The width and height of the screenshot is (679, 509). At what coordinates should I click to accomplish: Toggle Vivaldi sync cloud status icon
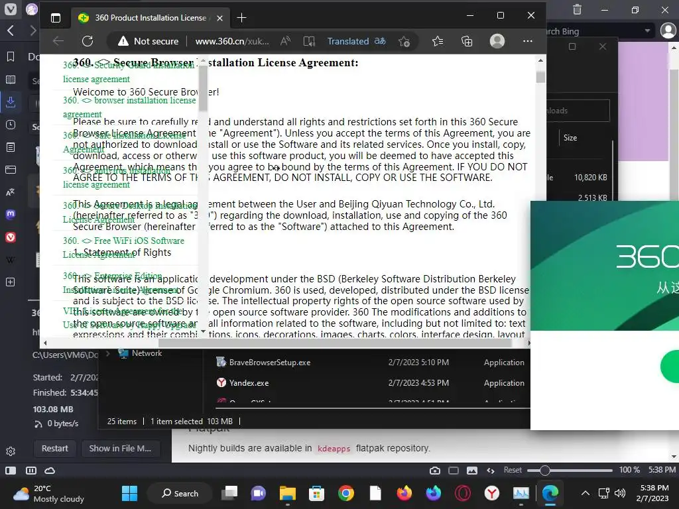(50, 471)
